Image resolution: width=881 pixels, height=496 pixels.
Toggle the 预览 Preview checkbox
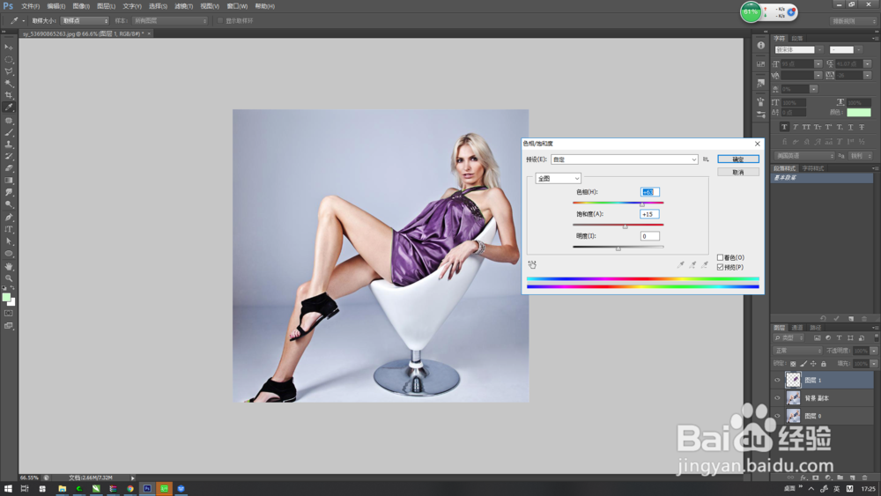tap(720, 267)
